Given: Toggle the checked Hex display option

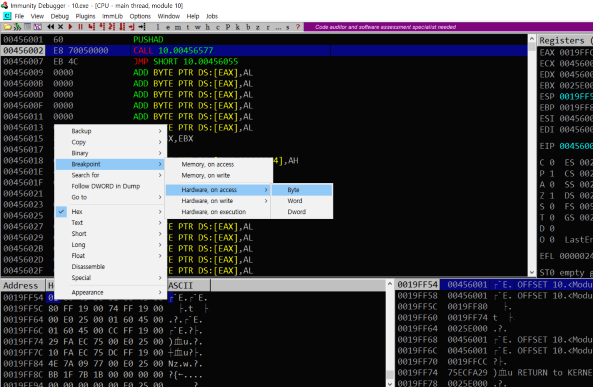Looking at the screenshot, I should click(x=110, y=212).
